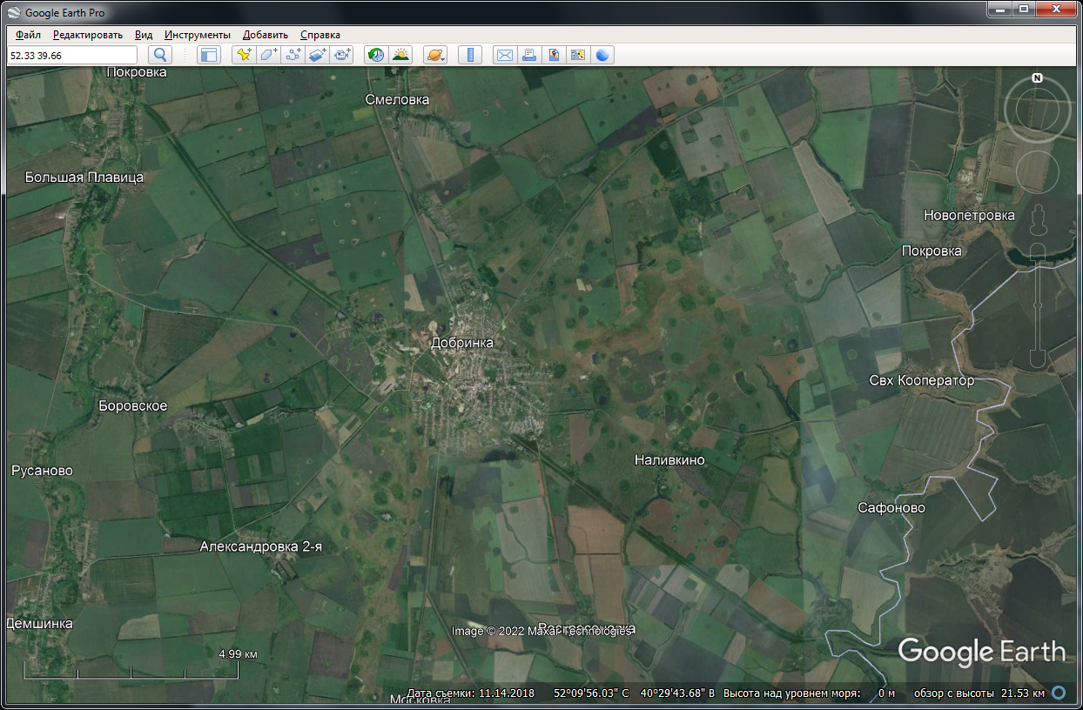The width and height of the screenshot is (1083, 710).
Task: Open the planets switcher dropdown
Action: (x=435, y=55)
